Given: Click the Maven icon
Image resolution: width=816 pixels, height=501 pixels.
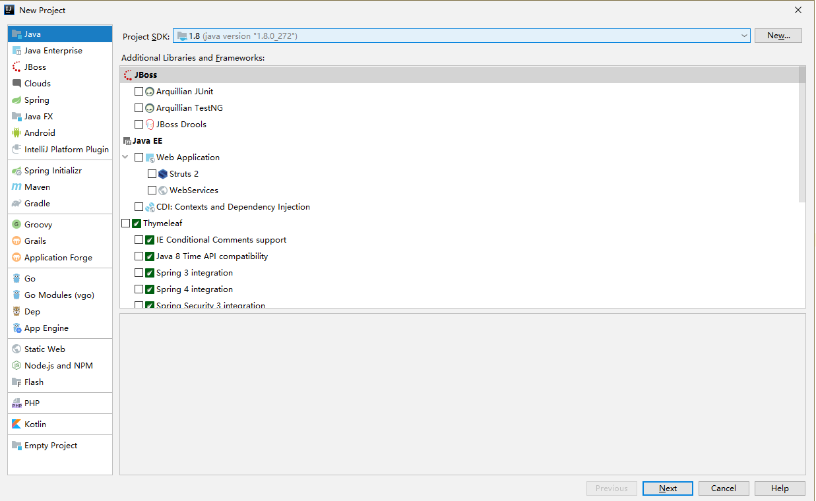Looking at the screenshot, I should click(16, 187).
